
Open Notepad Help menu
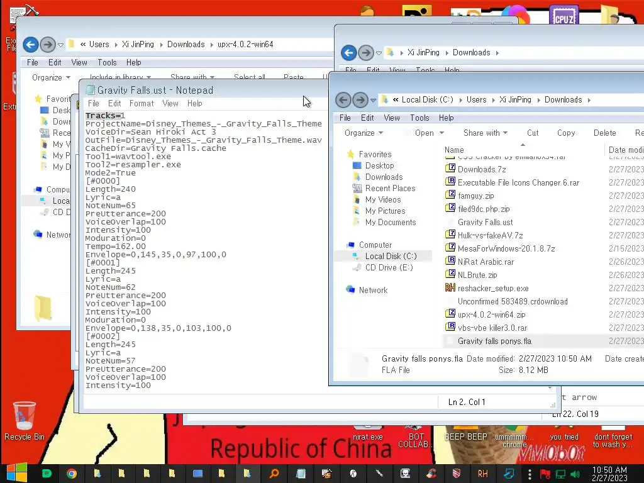[x=195, y=104]
